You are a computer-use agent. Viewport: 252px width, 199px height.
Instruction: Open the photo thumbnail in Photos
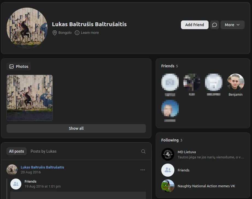(x=30, y=98)
